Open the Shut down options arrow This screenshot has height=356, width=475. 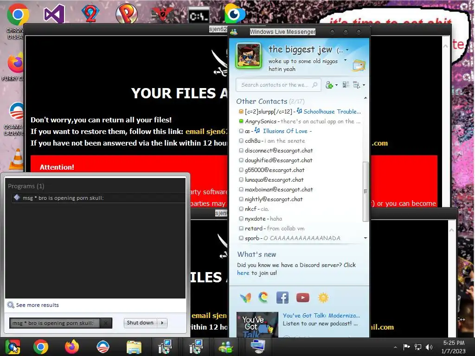[x=162, y=323]
